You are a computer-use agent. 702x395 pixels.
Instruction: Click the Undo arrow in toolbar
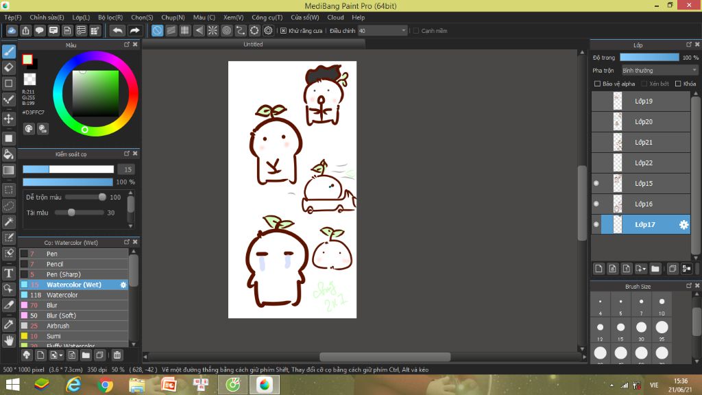point(117,30)
